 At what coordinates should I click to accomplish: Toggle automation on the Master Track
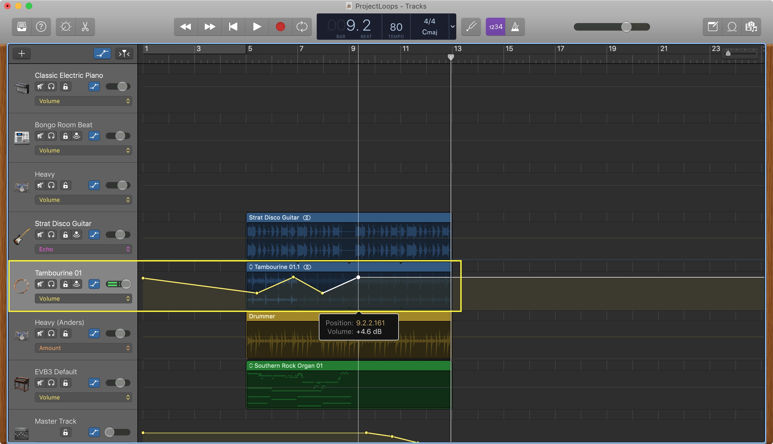click(x=94, y=432)
